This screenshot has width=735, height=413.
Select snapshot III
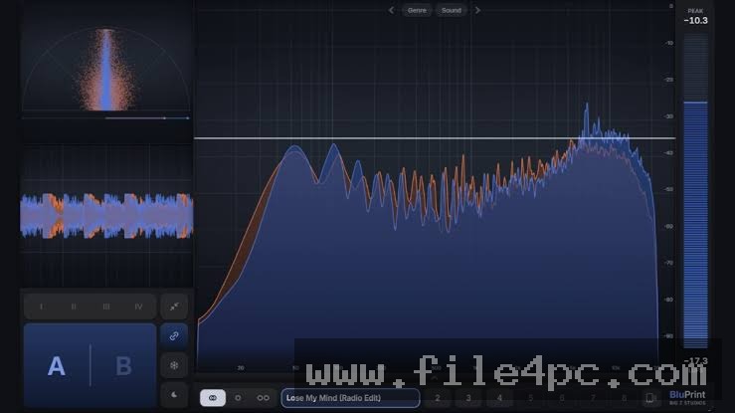106,307
